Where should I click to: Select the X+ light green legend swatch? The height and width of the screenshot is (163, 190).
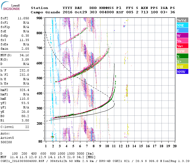(182, 61)
